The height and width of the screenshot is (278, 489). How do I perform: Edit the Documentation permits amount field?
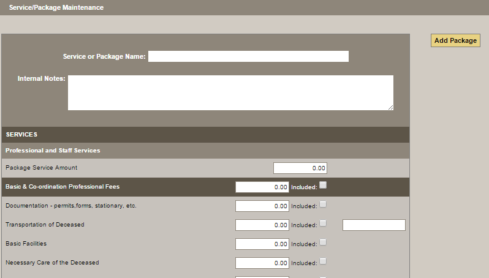[x=262, y=206]
